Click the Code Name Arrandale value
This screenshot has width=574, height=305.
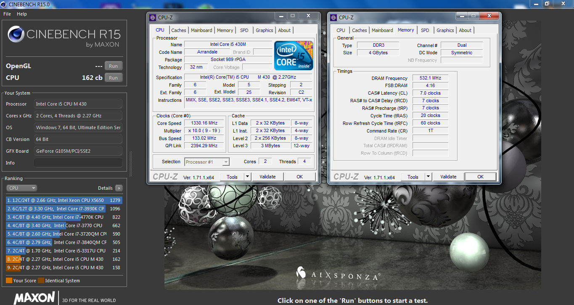coord(207,52)
